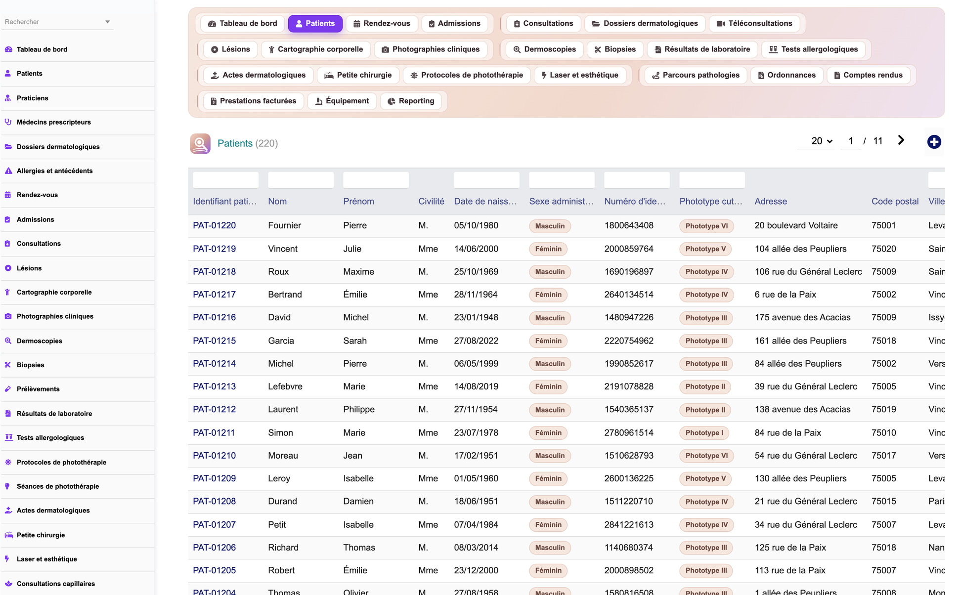Sort by the Prénom column header
Viewport: 962px width, 595px height.
click(358, 202)
